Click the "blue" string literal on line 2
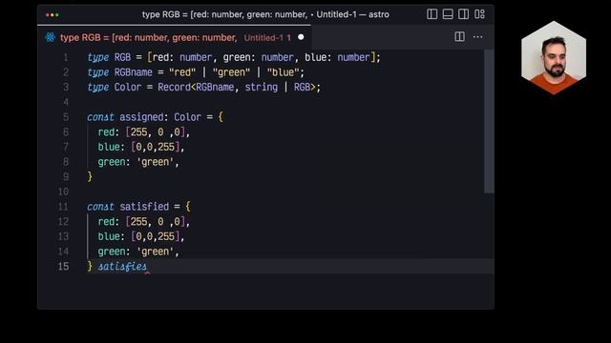The image size is (611, 343). coord(283,72)
